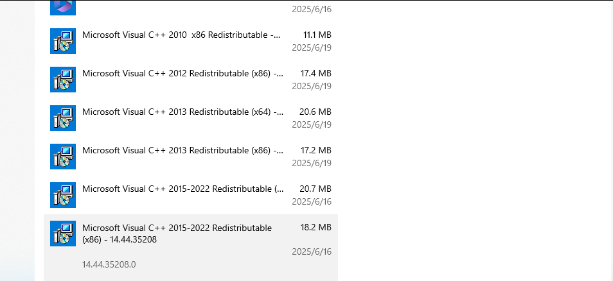Click the 17.2 MB size value

pyautogui.click(x=316, y=150)
